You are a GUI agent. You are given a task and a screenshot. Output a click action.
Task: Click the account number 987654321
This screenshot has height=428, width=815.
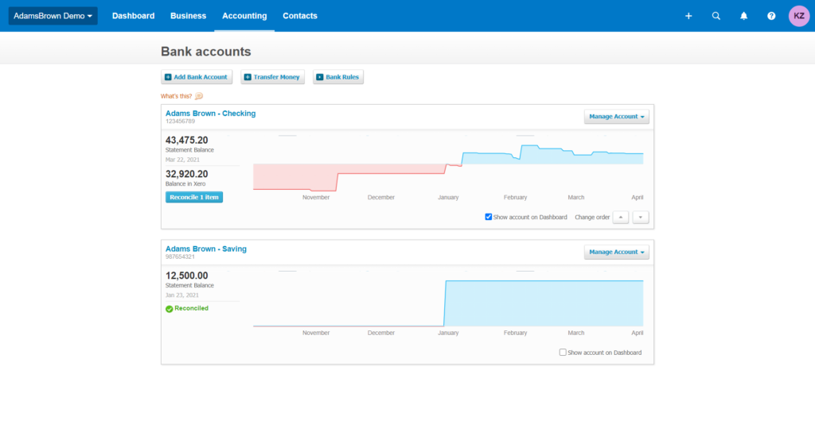[181, 256]
